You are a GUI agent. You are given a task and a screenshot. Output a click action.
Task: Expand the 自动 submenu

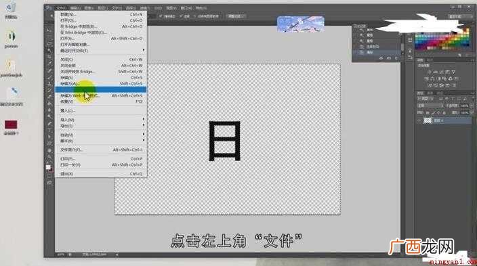(x=101, y=135)
